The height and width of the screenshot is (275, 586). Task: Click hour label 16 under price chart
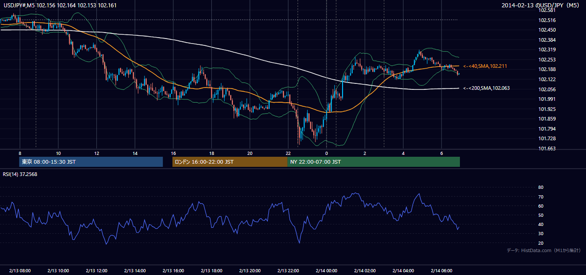[x=173, y=153]
